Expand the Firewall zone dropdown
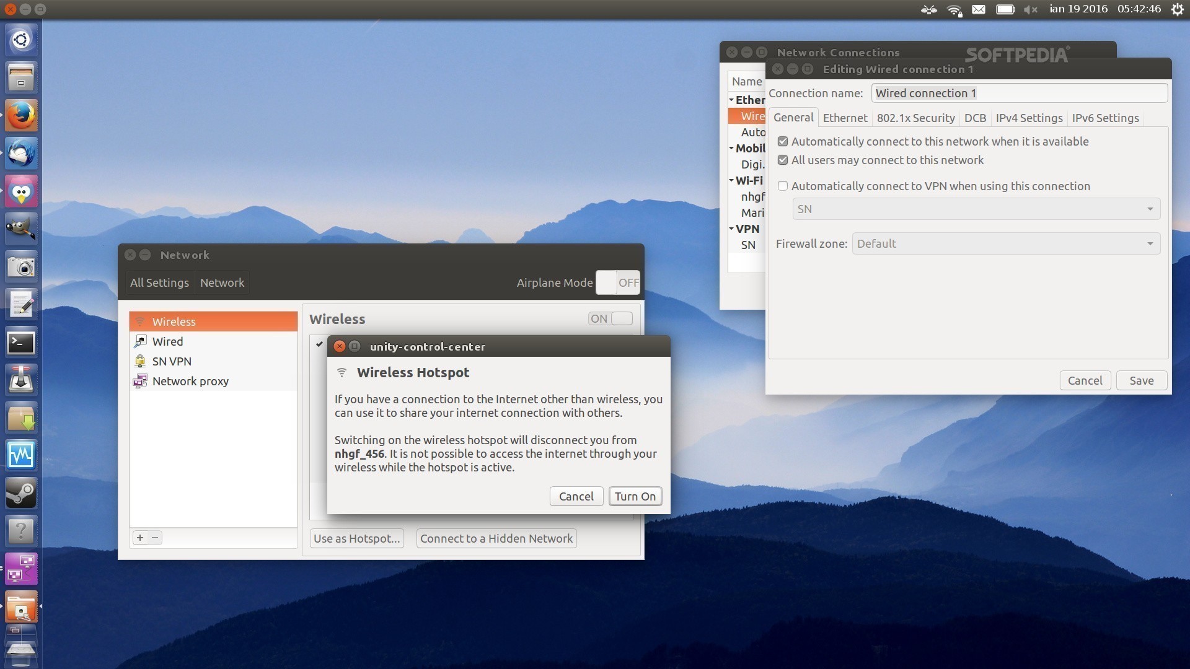The height and width of the screenshot is (669, 1190). click(1149, 243)
